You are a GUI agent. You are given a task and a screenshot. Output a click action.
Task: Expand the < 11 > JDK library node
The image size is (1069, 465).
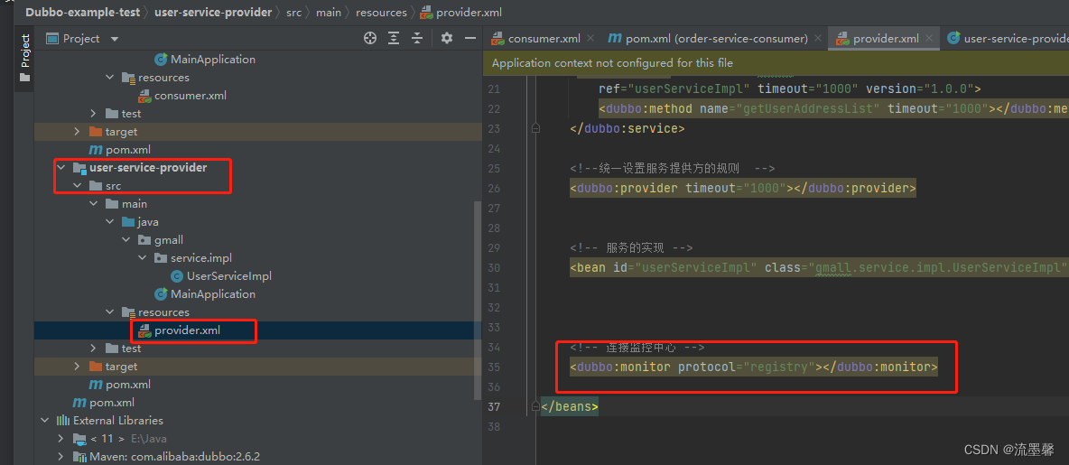coord(61,439)
